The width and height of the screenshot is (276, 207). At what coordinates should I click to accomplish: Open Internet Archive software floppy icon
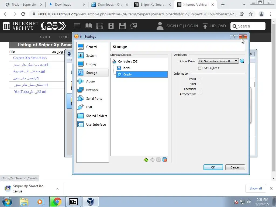pyautogui.click(x=122, y=26)
